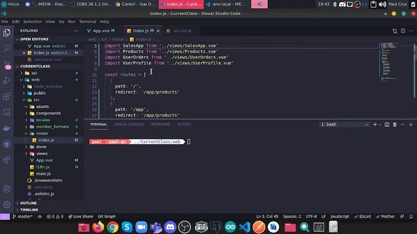Open the GitHub view in activity bar

coord(7,144)
